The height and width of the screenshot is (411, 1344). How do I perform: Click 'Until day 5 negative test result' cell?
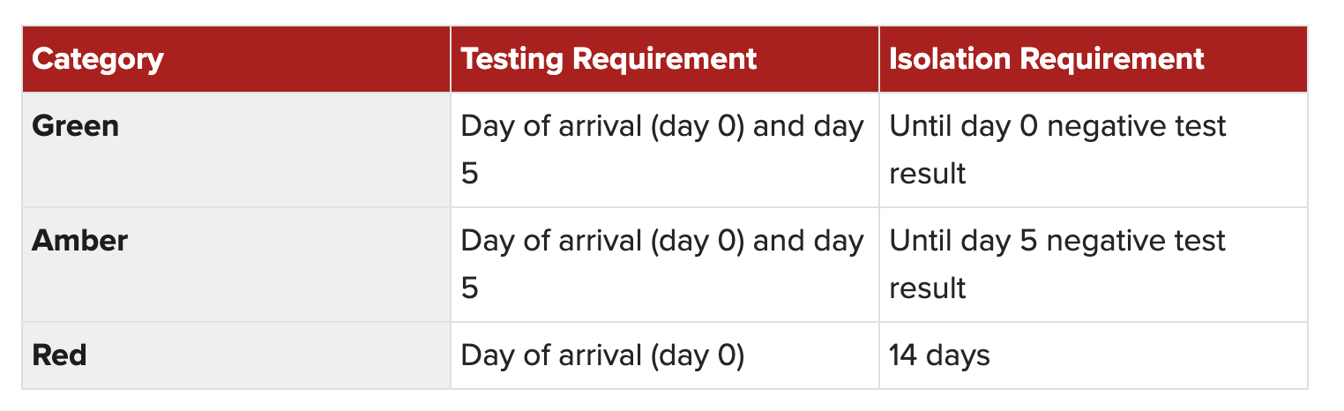click(x=1094, y=265)
